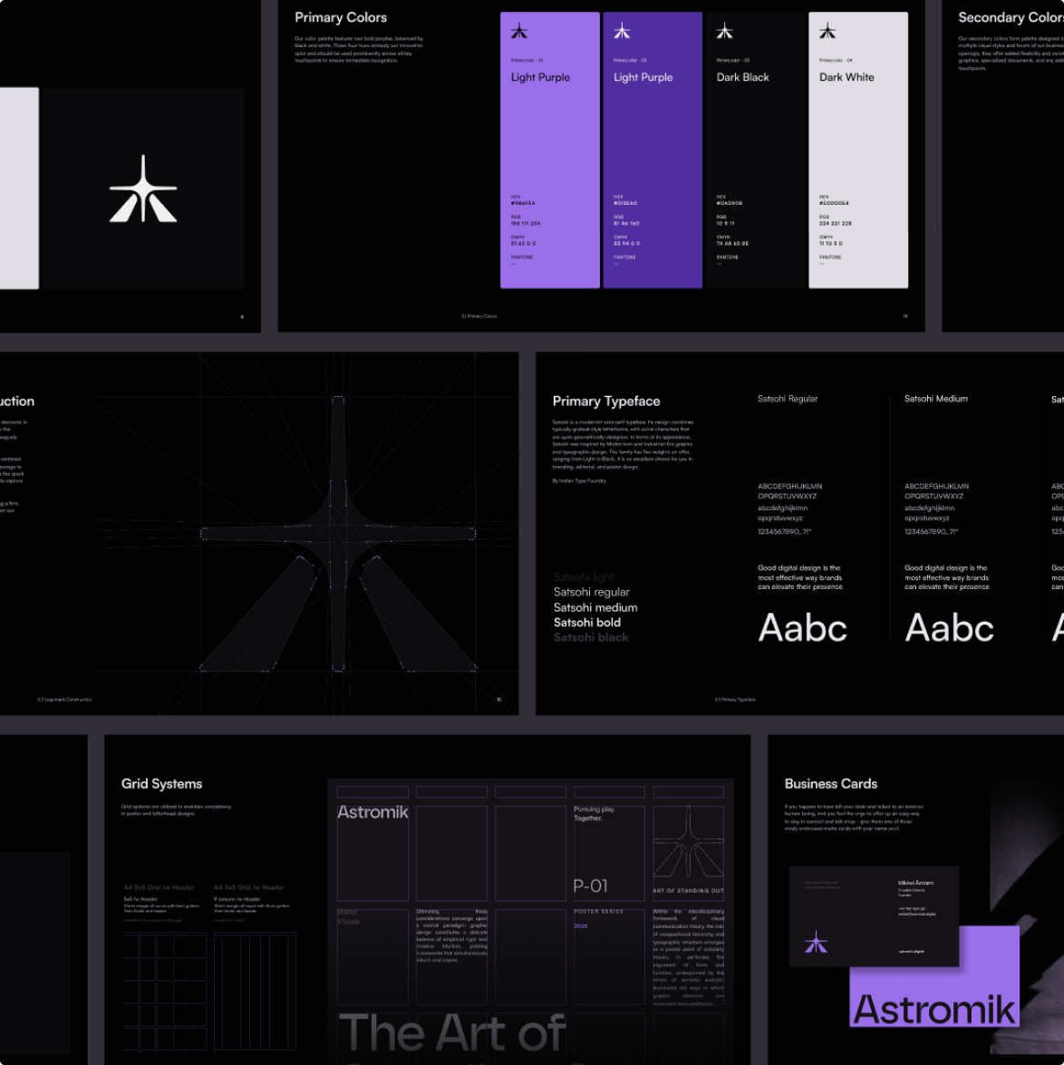Click the Satoshi Medium column title
Screen dimensions: 1064x1065
point(936,399)
